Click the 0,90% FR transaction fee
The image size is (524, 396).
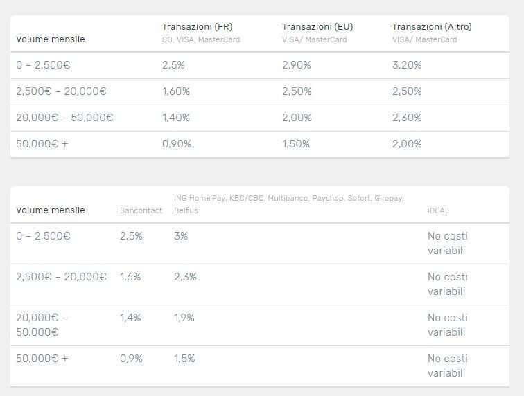(177, 144)
